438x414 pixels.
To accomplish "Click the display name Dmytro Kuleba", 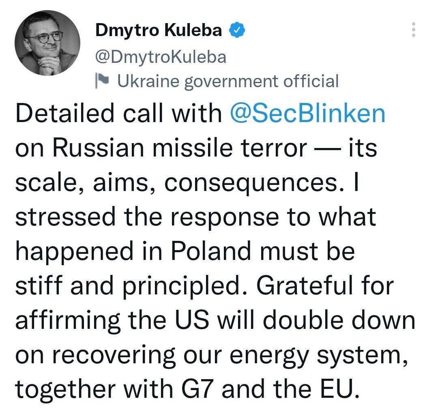I will pyautogui.click(x=159, y=31).
